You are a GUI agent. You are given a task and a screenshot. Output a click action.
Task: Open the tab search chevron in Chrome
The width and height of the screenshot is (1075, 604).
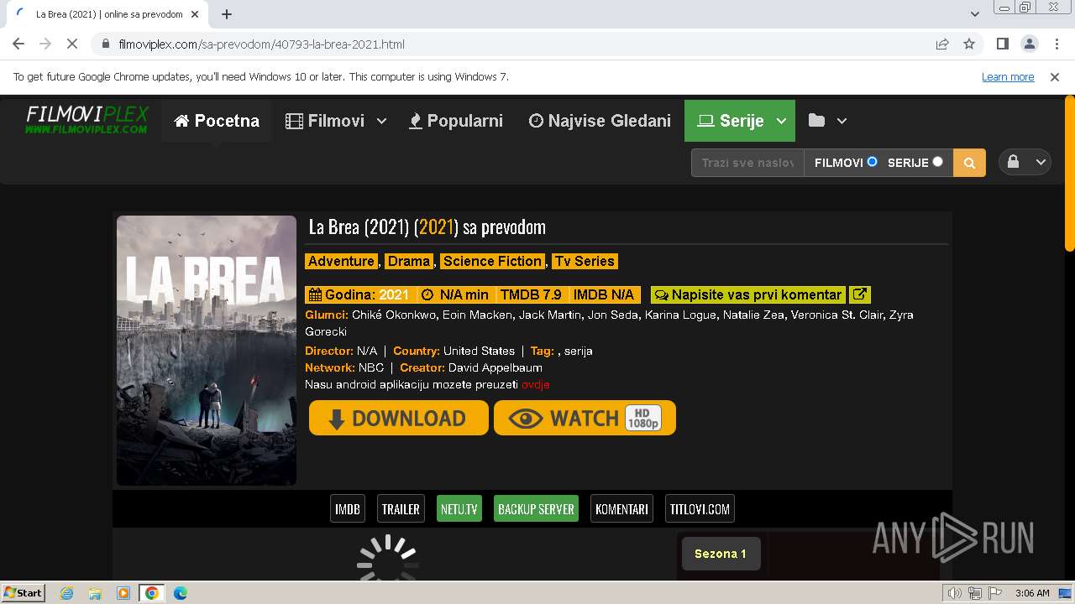coord(974,14)
